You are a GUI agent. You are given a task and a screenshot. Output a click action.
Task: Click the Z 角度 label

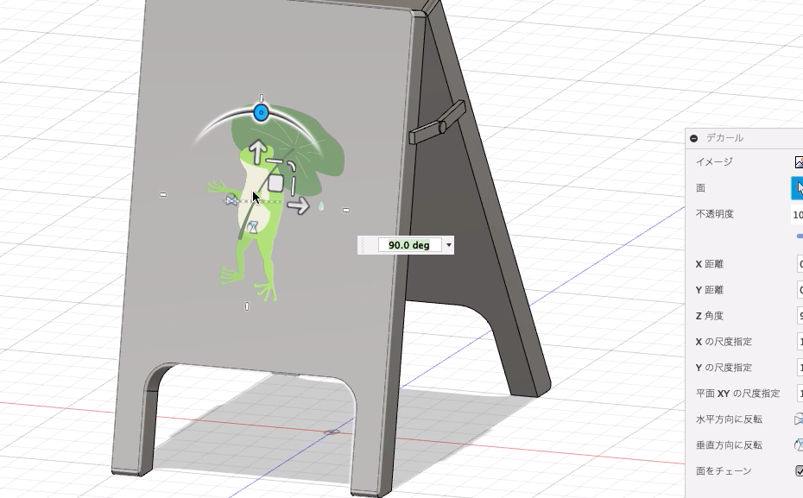point(709,316)
